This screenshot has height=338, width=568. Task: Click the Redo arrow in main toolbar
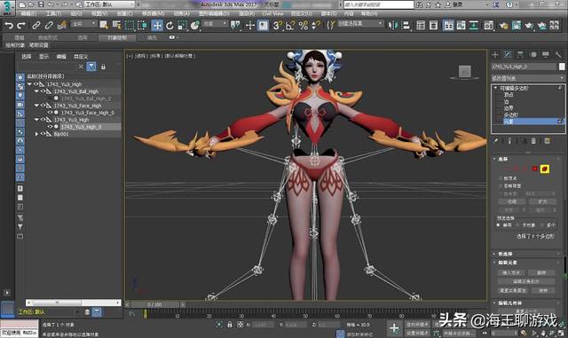click(21, 26)
